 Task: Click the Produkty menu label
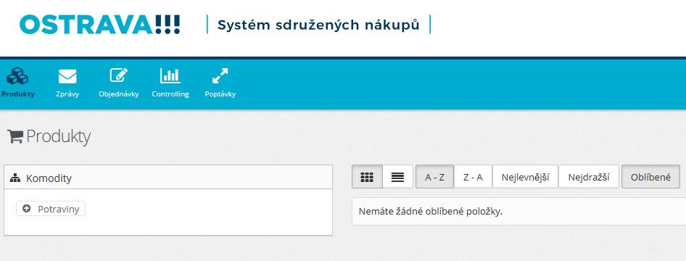click(18, 94)
